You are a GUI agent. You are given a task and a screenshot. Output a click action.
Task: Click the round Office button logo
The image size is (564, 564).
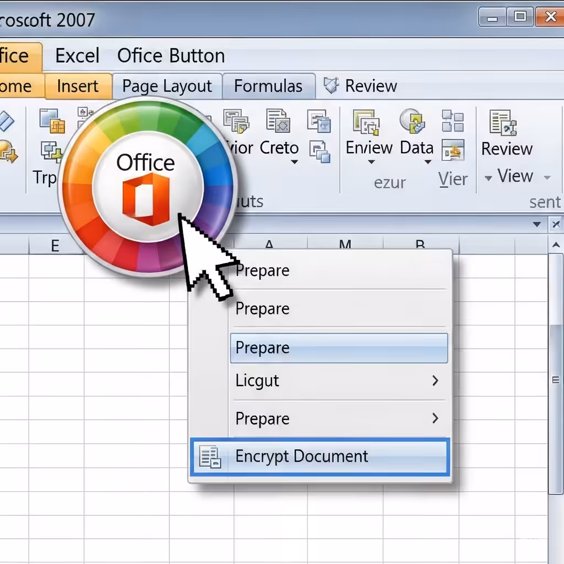148,187
